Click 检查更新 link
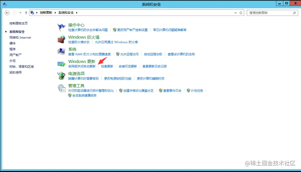This screenshot has height=172, width=301. pyautogui.click(x=107, y=66)
